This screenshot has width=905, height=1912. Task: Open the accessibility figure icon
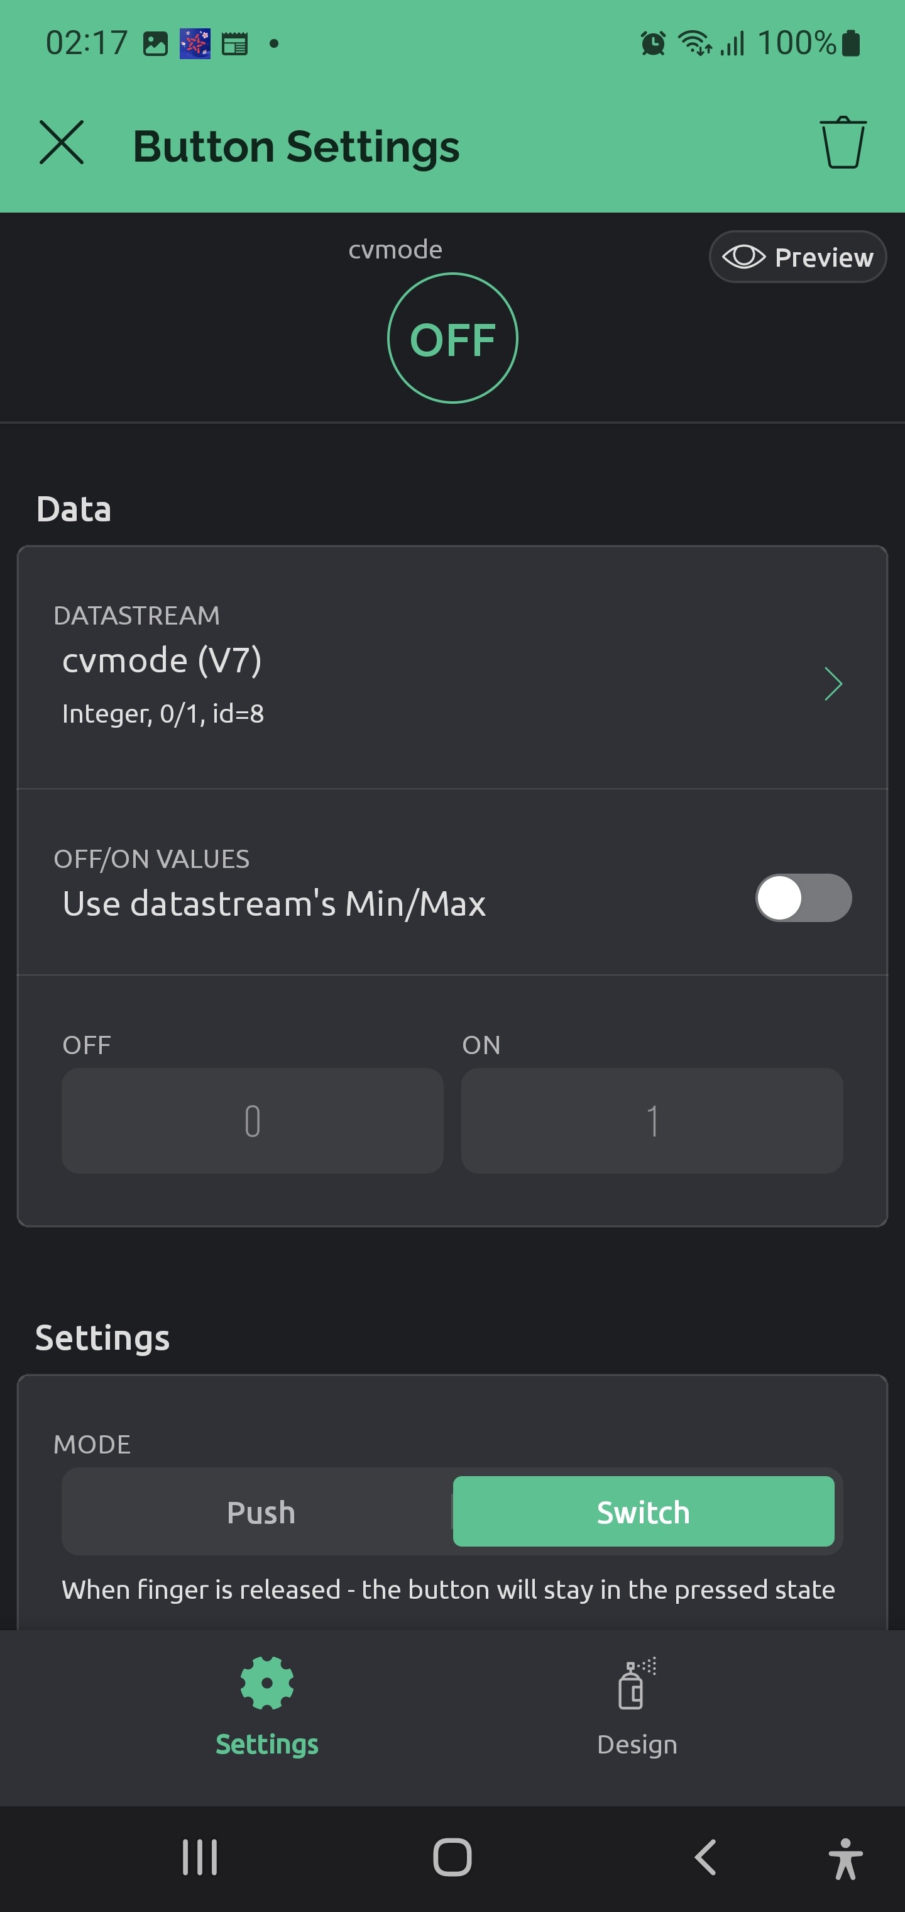coord(845,1859)
